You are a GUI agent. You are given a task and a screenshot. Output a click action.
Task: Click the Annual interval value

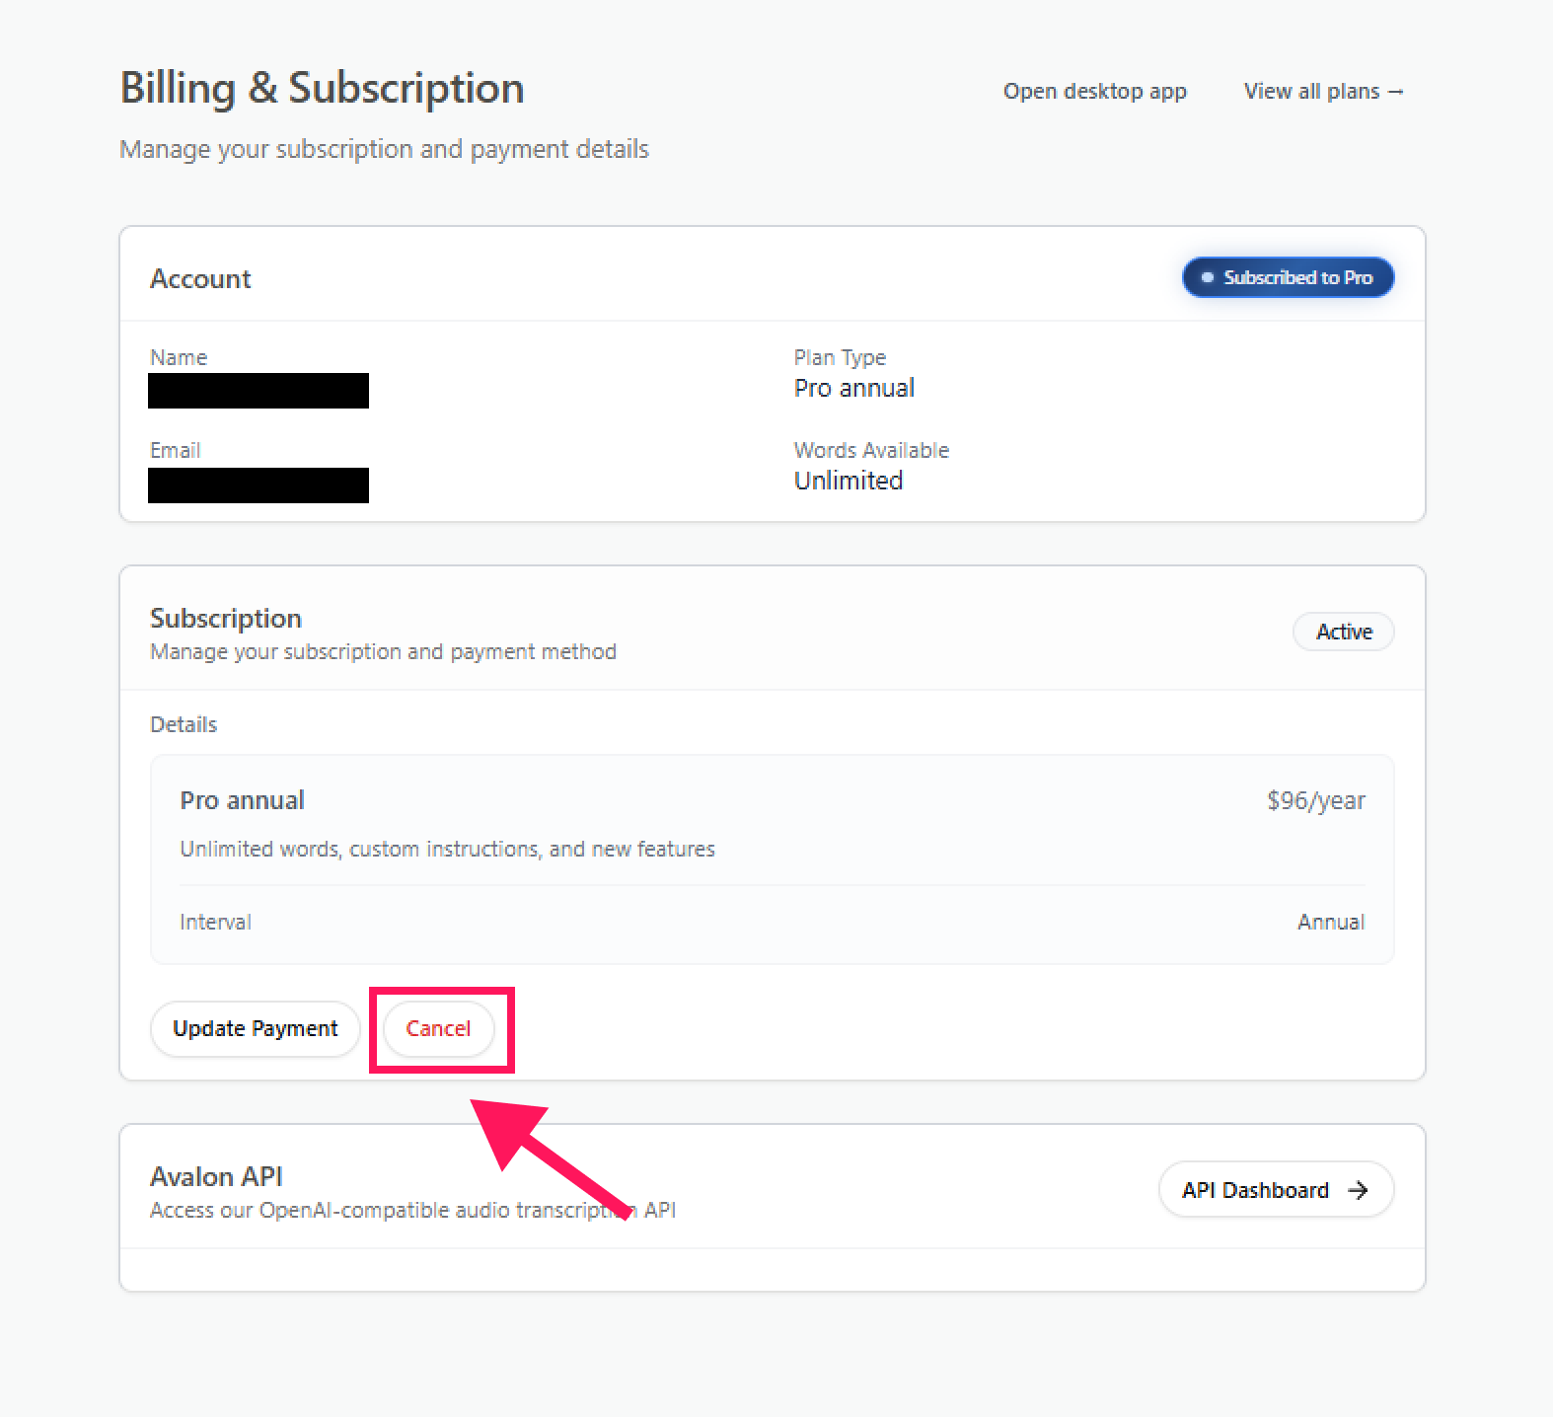pos(1330,922)
